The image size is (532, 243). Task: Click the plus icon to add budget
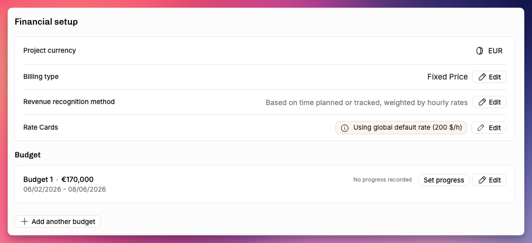[x=24, y=221]
